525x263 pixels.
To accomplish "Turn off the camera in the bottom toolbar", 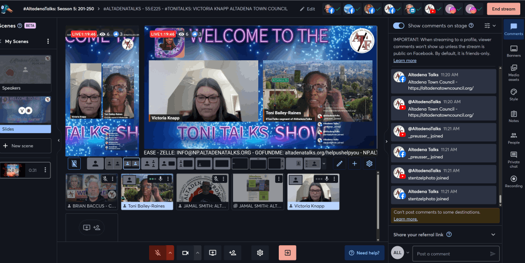I will (x=185, y=253).
